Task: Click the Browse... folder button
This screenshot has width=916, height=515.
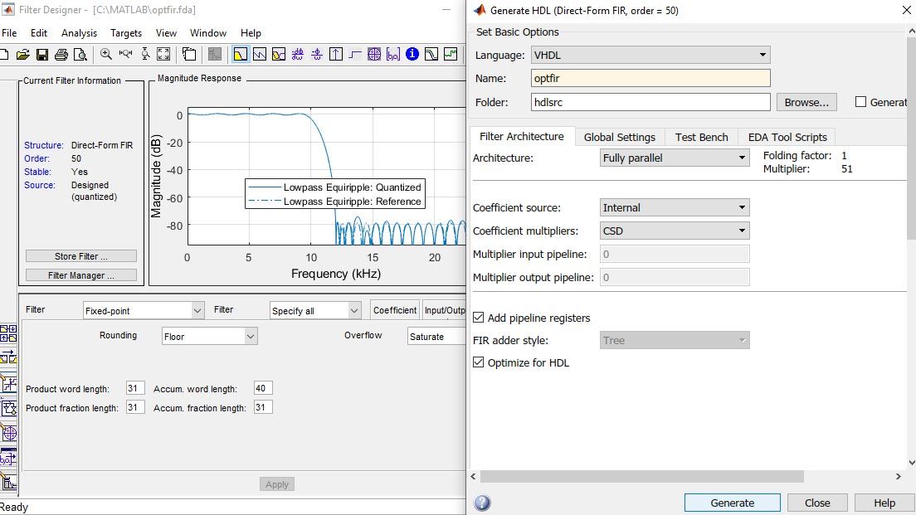Action: [806, 102]
